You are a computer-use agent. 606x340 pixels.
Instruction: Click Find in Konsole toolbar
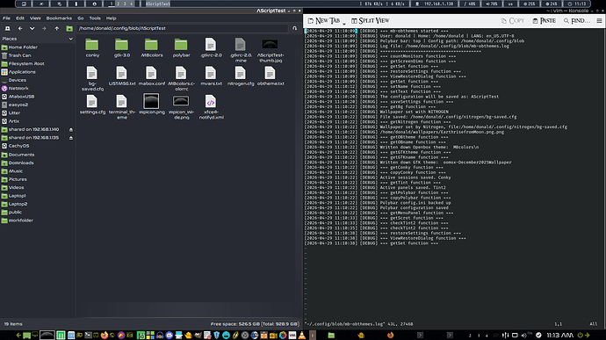point(577,20)
